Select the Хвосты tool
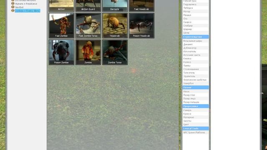267x150 pixels. click(196, 121)
